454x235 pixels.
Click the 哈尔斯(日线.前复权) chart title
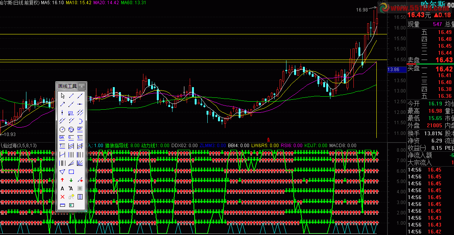coord(20,3)
